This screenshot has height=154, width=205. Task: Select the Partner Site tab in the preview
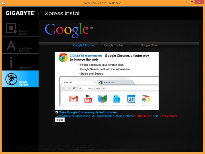tap(116, 82)
